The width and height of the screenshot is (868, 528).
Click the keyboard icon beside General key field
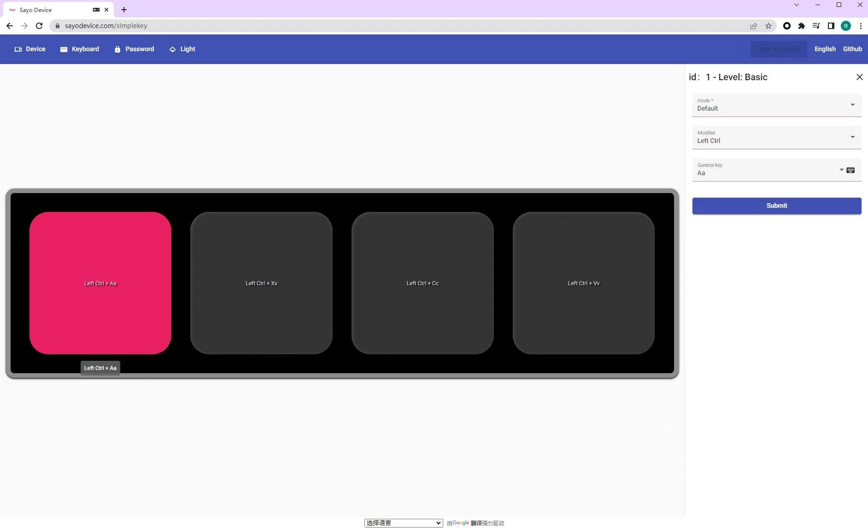pyautogui.click(x=850, y=170)
